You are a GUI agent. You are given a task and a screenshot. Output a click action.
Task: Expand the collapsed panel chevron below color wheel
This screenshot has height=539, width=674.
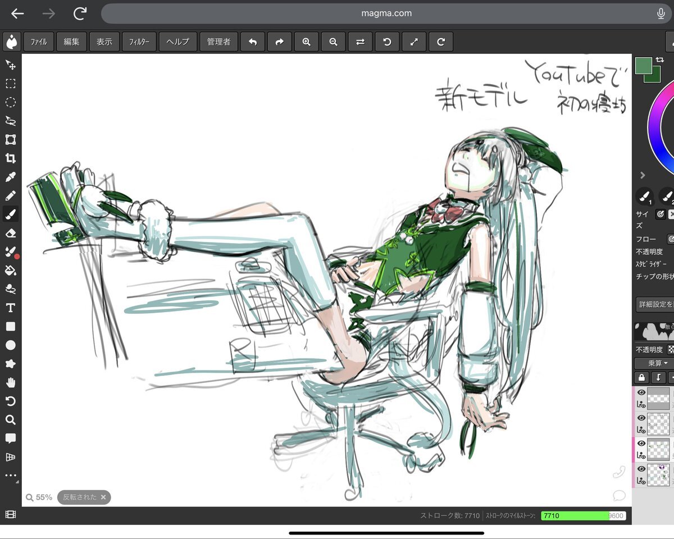pos(643,175)
